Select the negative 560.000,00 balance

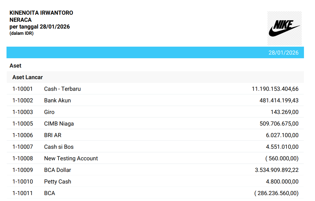click(282, 158)
